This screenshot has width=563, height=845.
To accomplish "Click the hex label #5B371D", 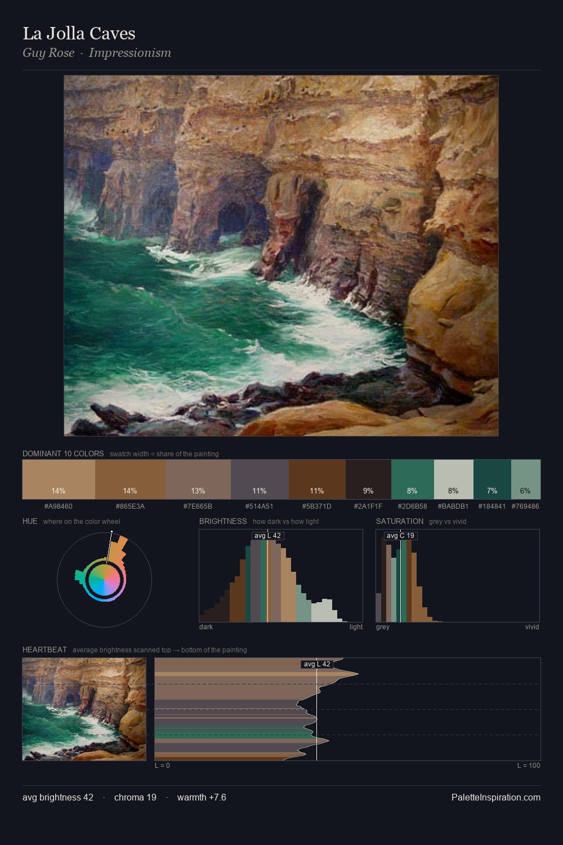I will coord(317,506).
